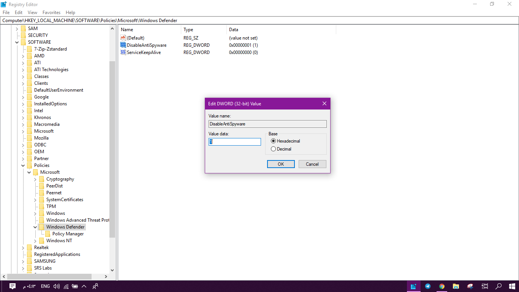Click the Mozilla folder icon
519x292 pixels.
29,138
